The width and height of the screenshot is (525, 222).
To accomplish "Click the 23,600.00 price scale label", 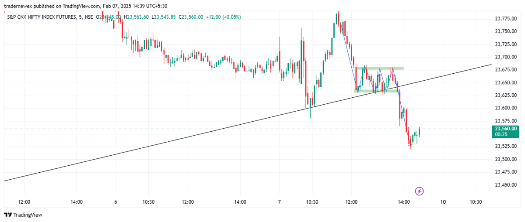I will (506, 108).
